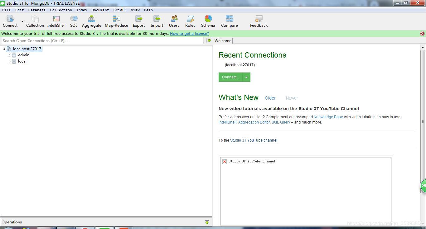Select the Welcome tab
The height and width of the screenshot is (229, 426).
223,41
